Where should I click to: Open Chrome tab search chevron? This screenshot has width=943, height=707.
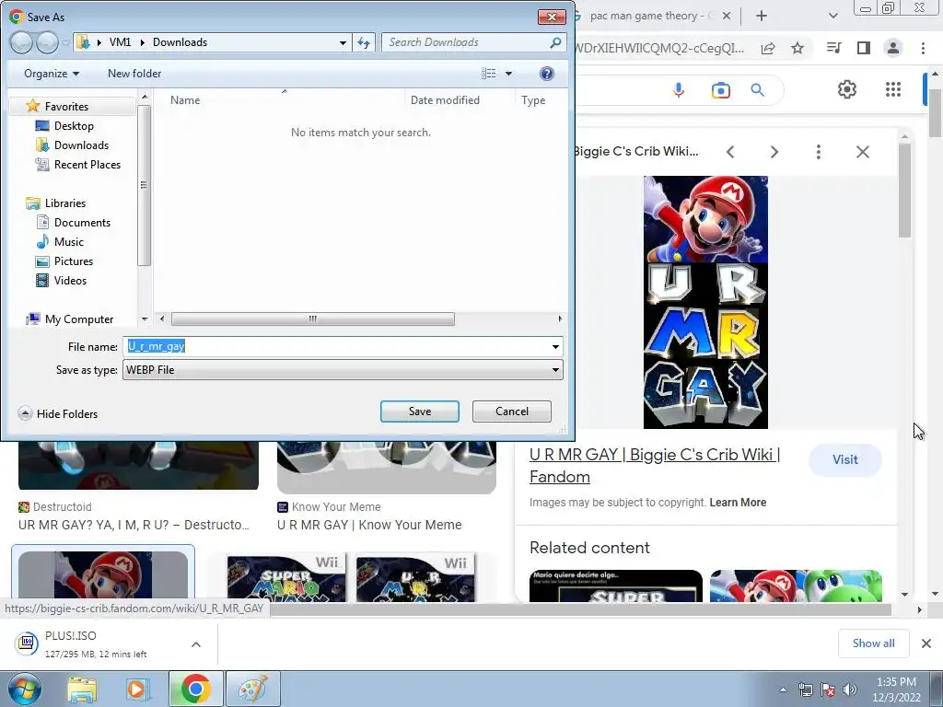coord(832,16)
